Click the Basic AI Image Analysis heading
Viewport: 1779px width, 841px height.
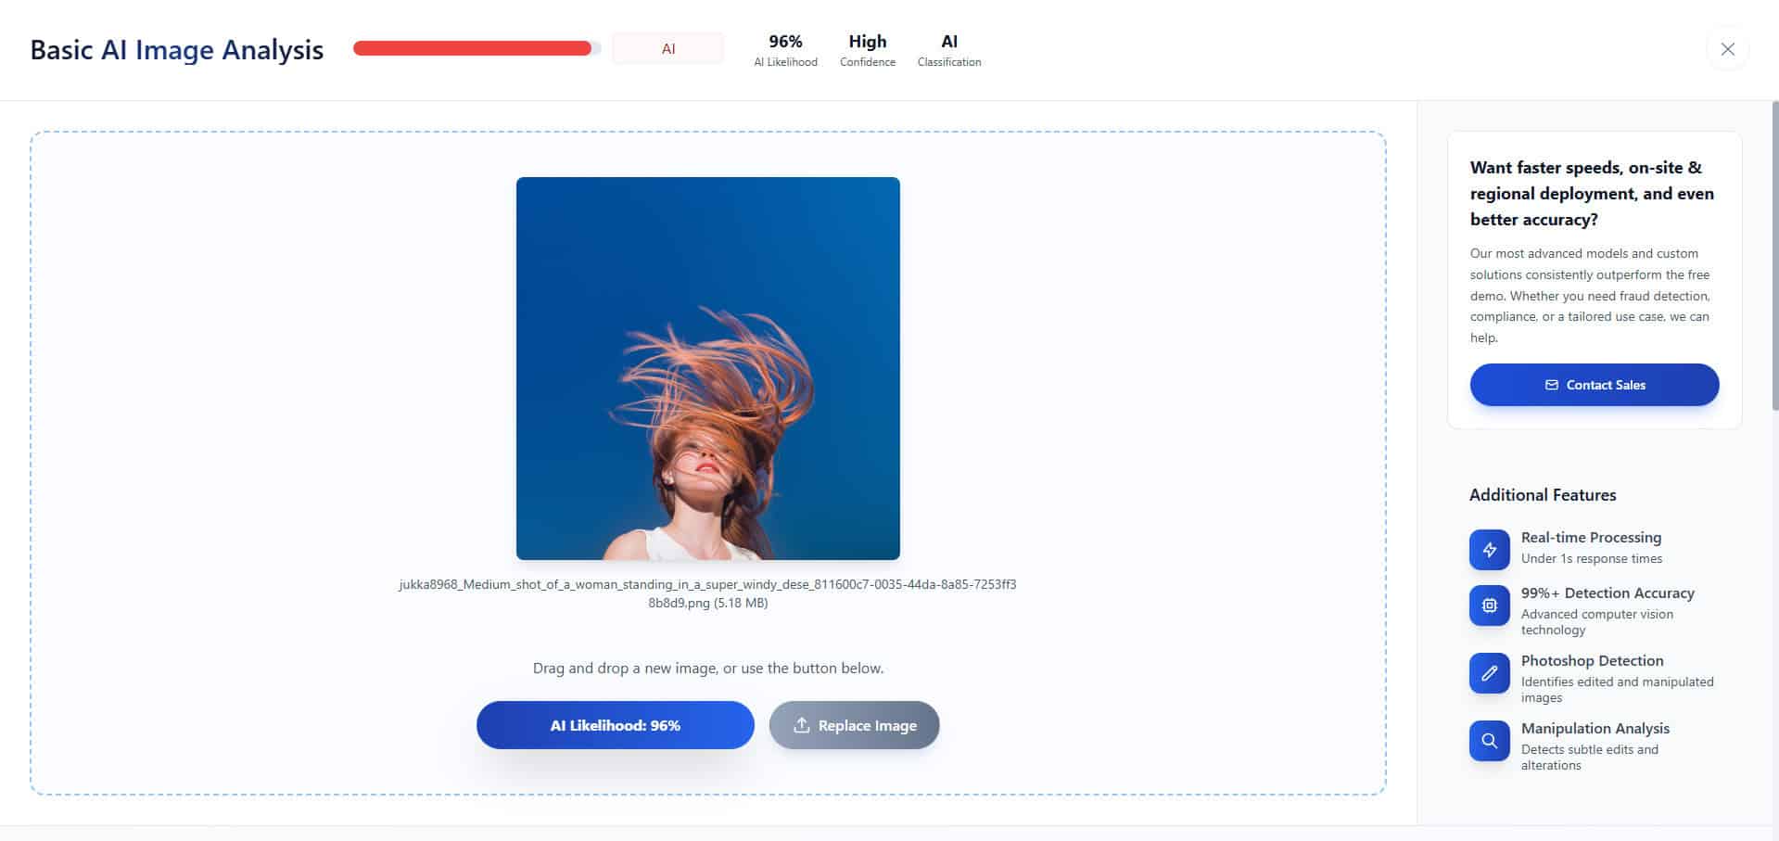(176, 50)
